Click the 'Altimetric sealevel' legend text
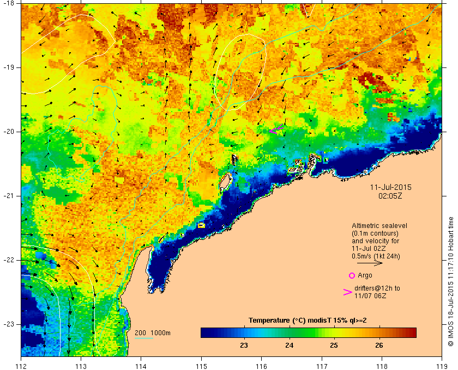 tap(379, 226)
